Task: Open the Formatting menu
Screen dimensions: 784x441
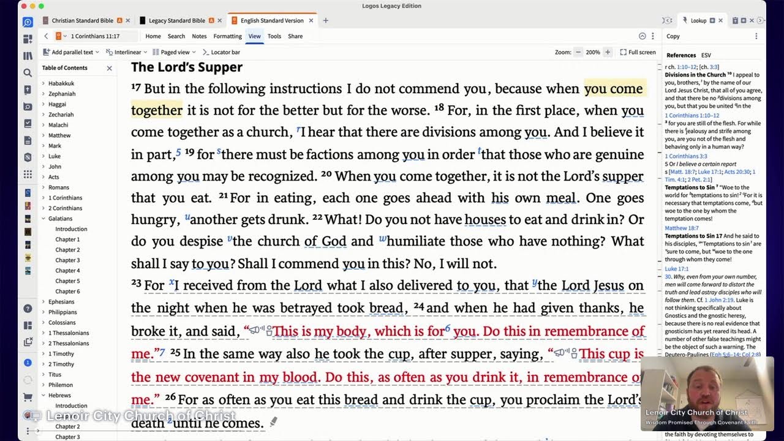Action: [x=227, y=36]
